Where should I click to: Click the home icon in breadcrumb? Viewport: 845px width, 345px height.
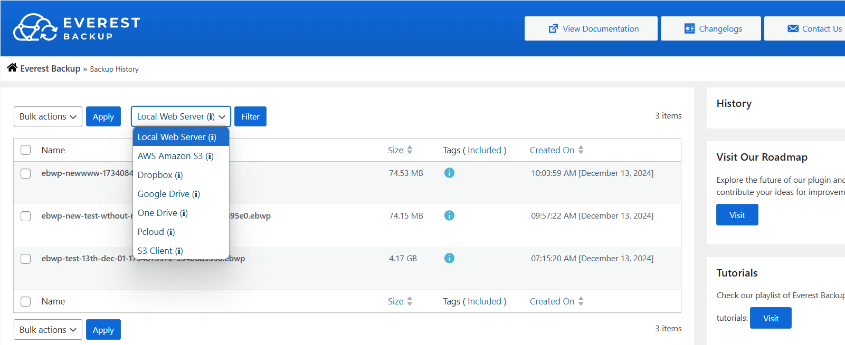(12, 68)
